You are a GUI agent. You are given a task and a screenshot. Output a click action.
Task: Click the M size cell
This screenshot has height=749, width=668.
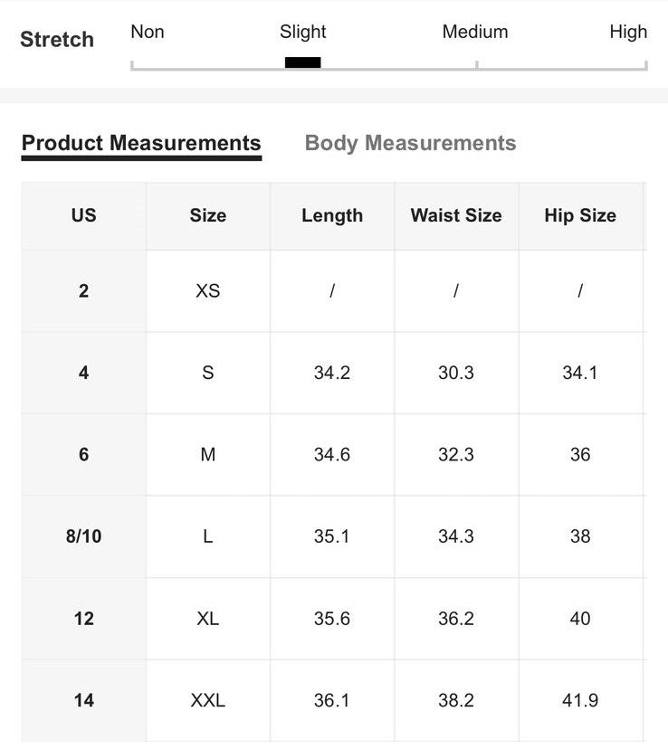point(207,455)
